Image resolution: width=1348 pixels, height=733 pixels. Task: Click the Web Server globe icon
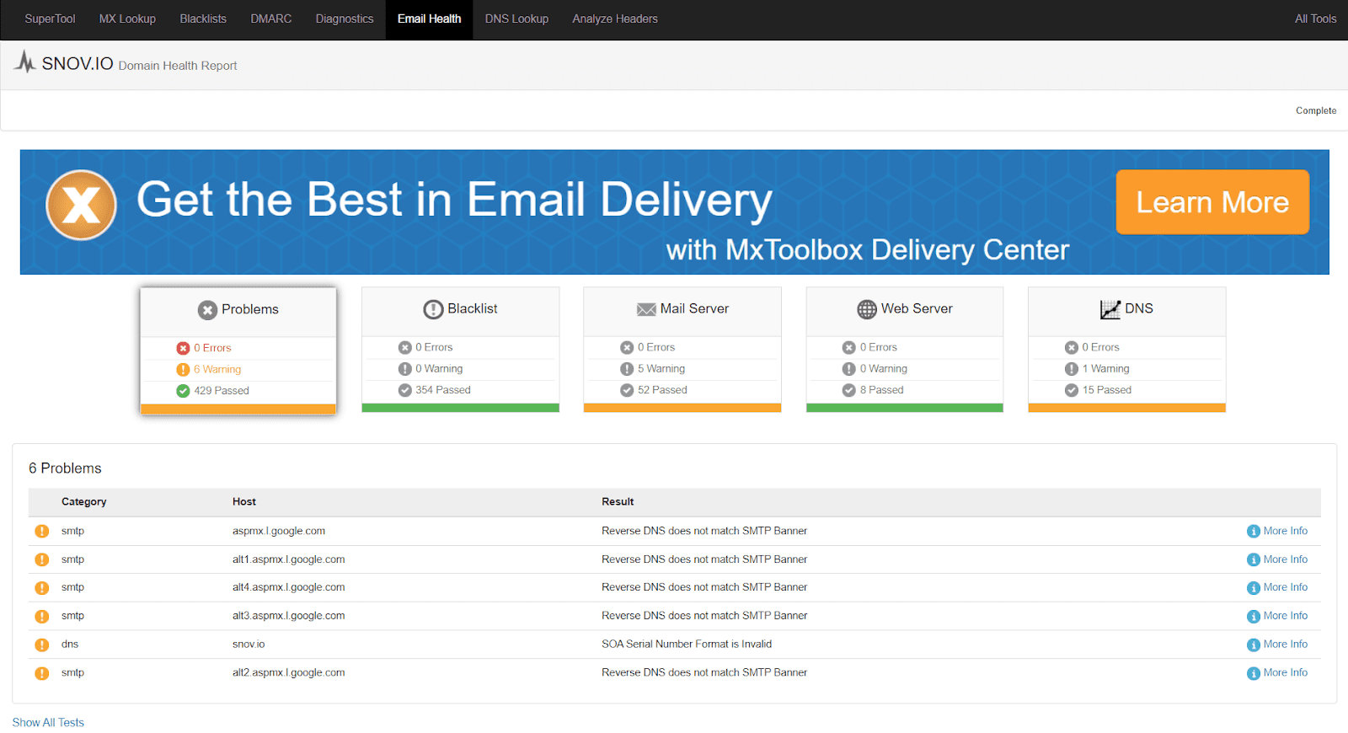tap(867, 309)
